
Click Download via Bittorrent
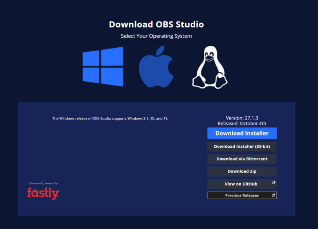pyautogui.click(x=242, y=159)
